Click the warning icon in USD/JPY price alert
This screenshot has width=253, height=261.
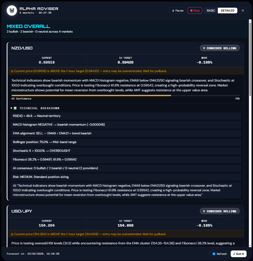coord(12,234)
